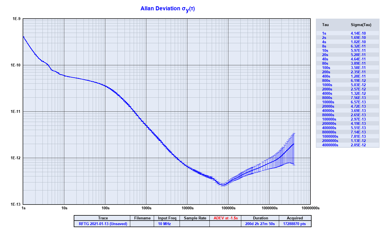Click the 10000000s x-axis label
The height and width of the screenshot is (236, 385).
click(310, 208)
